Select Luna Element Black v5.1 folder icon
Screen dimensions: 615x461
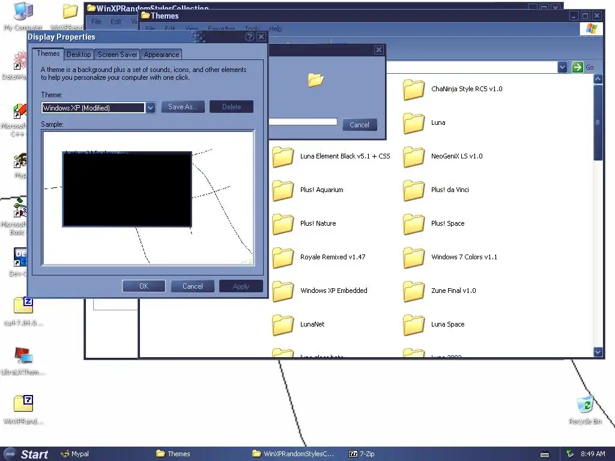click(283, 157)
